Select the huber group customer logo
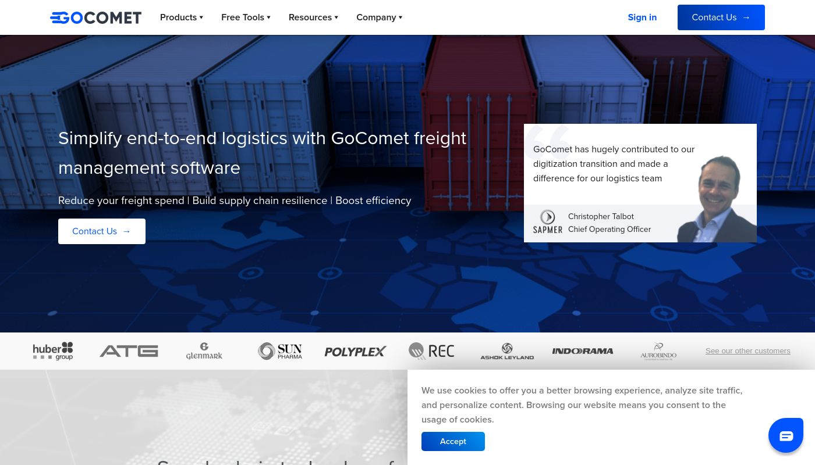This screenshot has height=465, width=815. click(x=53, y=350)
